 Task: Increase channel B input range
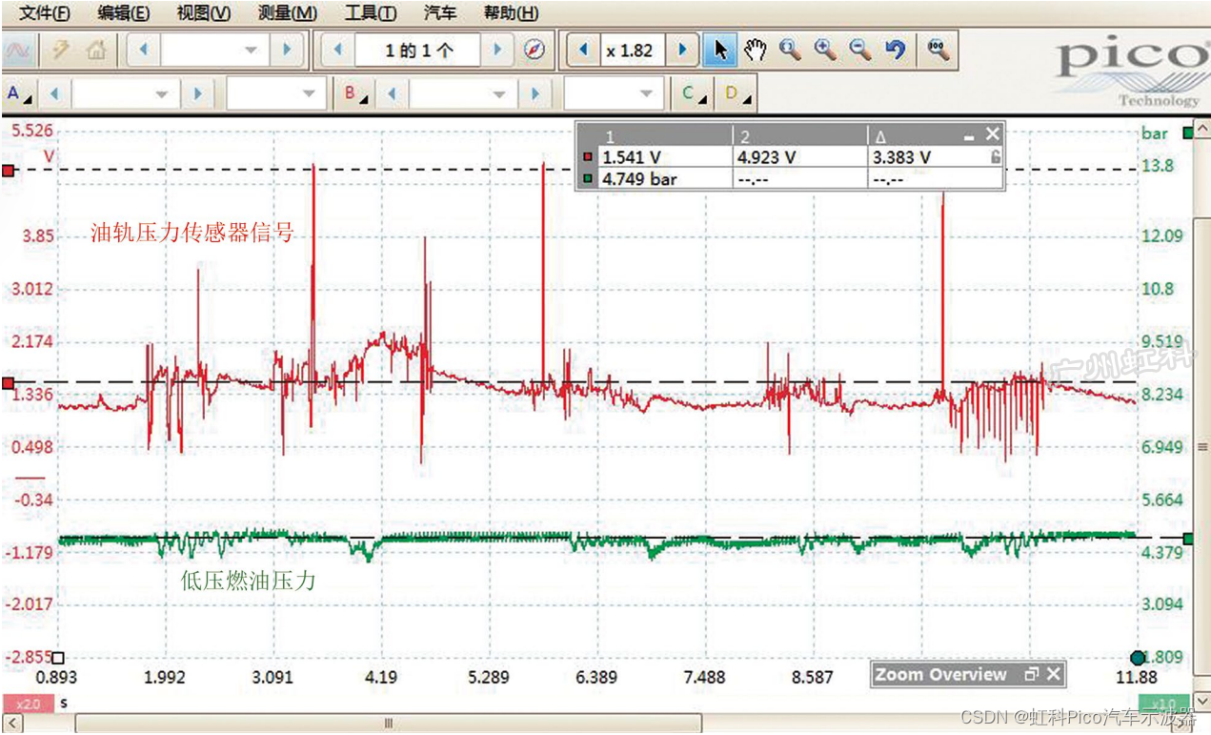pos(535,93)
